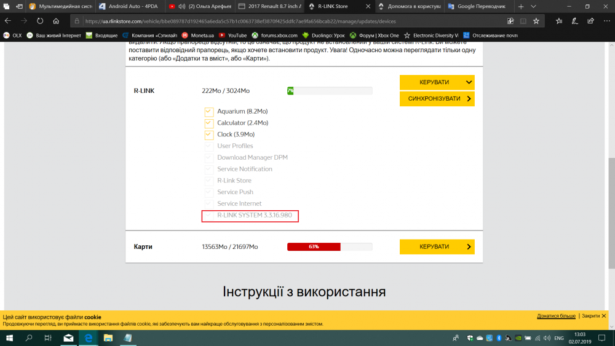Screen dimensions: 615x346
Task: Open OLX bookmark
Action: click(12, 35)
